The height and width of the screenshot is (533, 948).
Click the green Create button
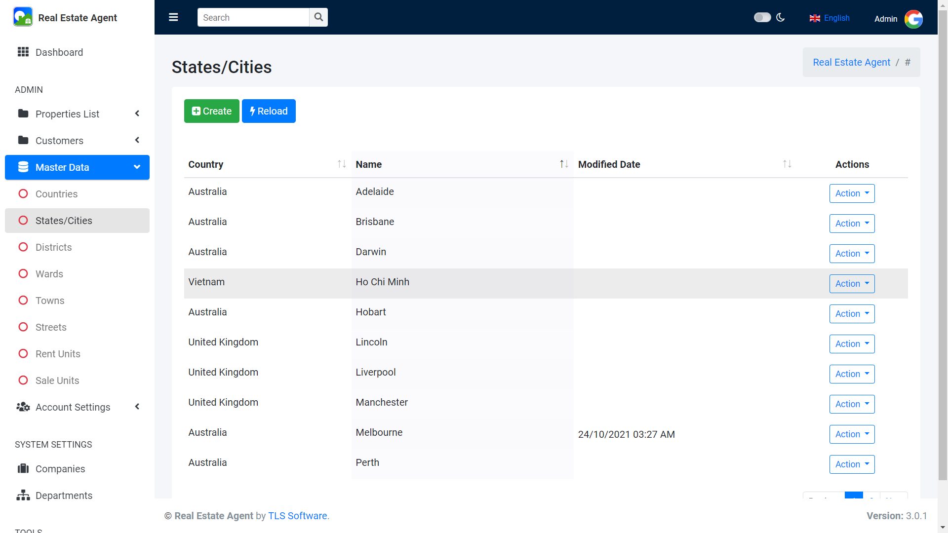[x=211, y=111]
